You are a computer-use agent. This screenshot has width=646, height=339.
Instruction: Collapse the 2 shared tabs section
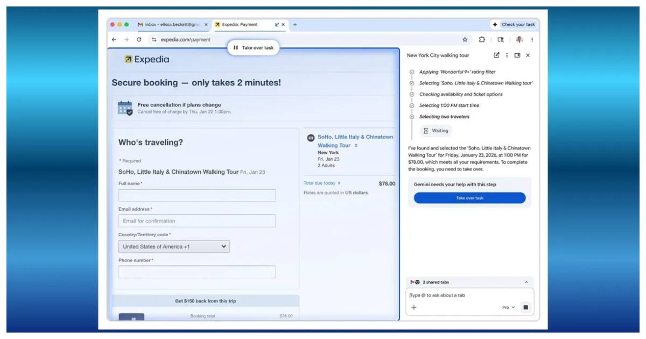point(526,282)
